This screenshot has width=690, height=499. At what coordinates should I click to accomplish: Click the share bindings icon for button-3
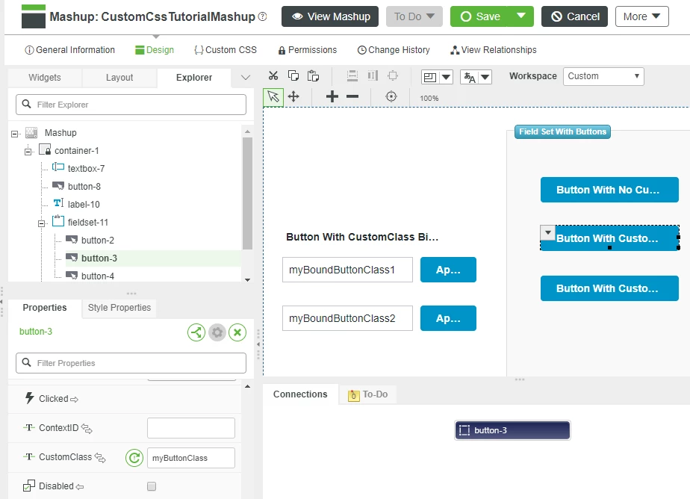[196, 332]
